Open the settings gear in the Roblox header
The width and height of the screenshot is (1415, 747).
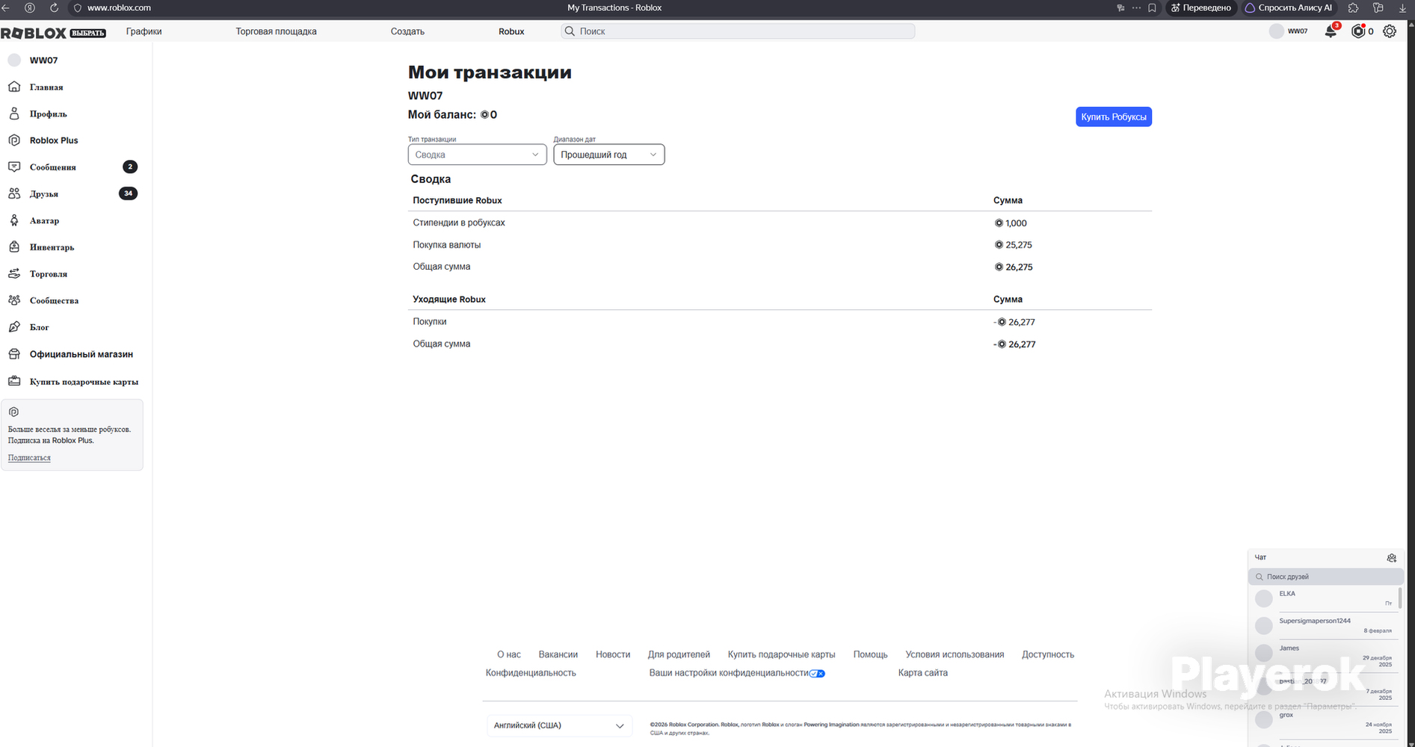1390,31
